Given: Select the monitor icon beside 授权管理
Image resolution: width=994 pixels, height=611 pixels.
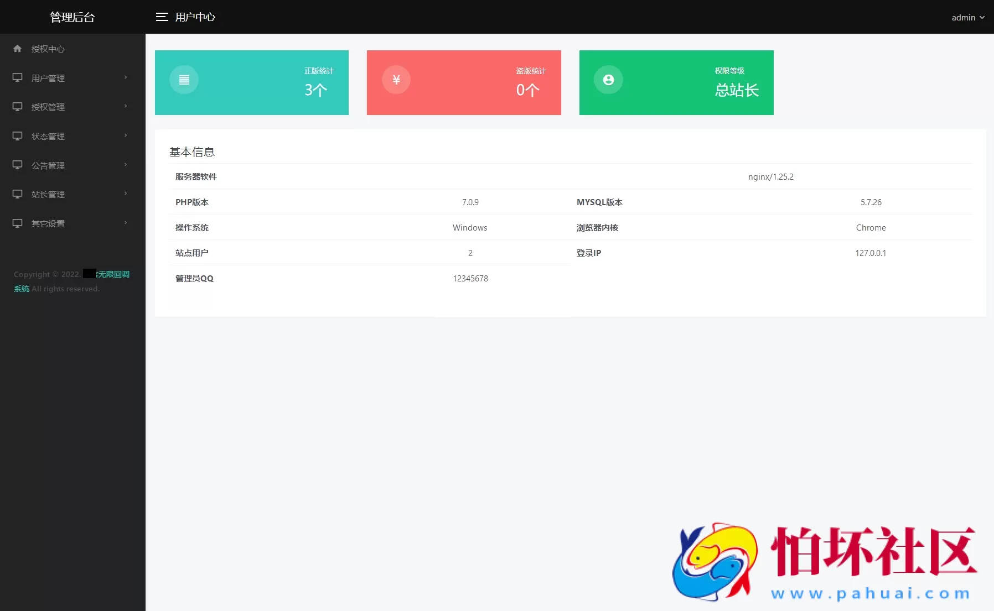Looking at the screenshot, I should point(17,107).
